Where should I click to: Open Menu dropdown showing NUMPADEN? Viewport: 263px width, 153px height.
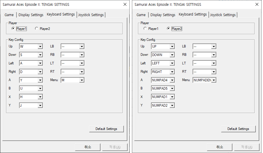point(204,80)
